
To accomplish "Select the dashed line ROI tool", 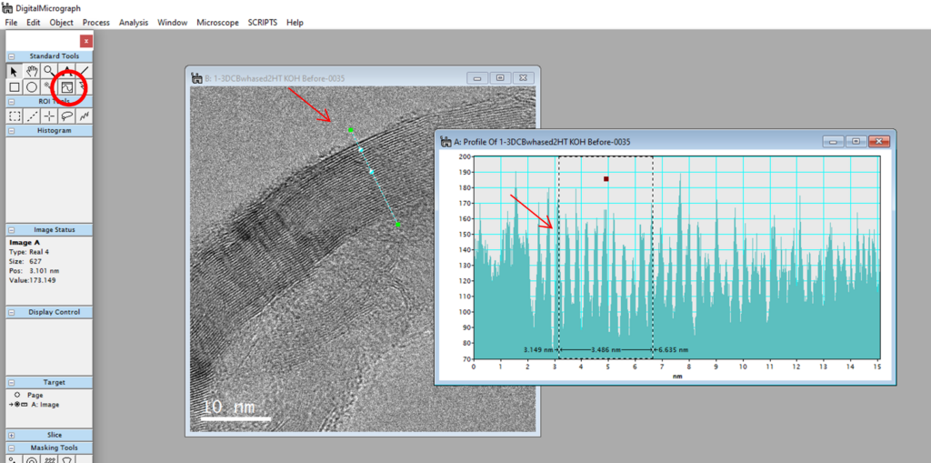I will tap(32, 116).
